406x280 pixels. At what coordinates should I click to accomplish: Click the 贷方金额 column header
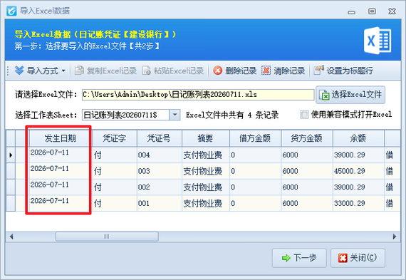(307, 138)
